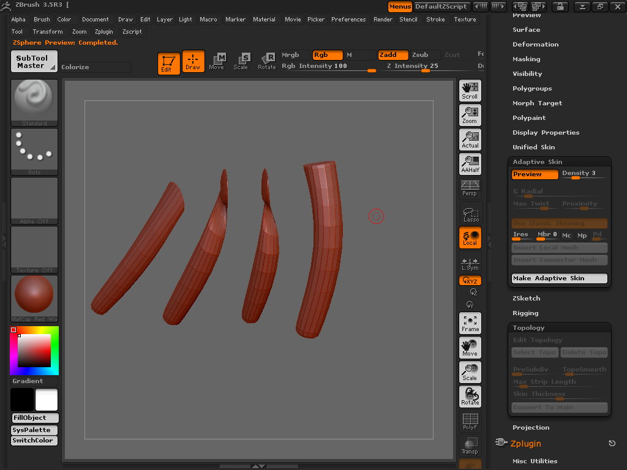Toggle Persp perspective mode
The image size is (627, 470).
(470, 188)
